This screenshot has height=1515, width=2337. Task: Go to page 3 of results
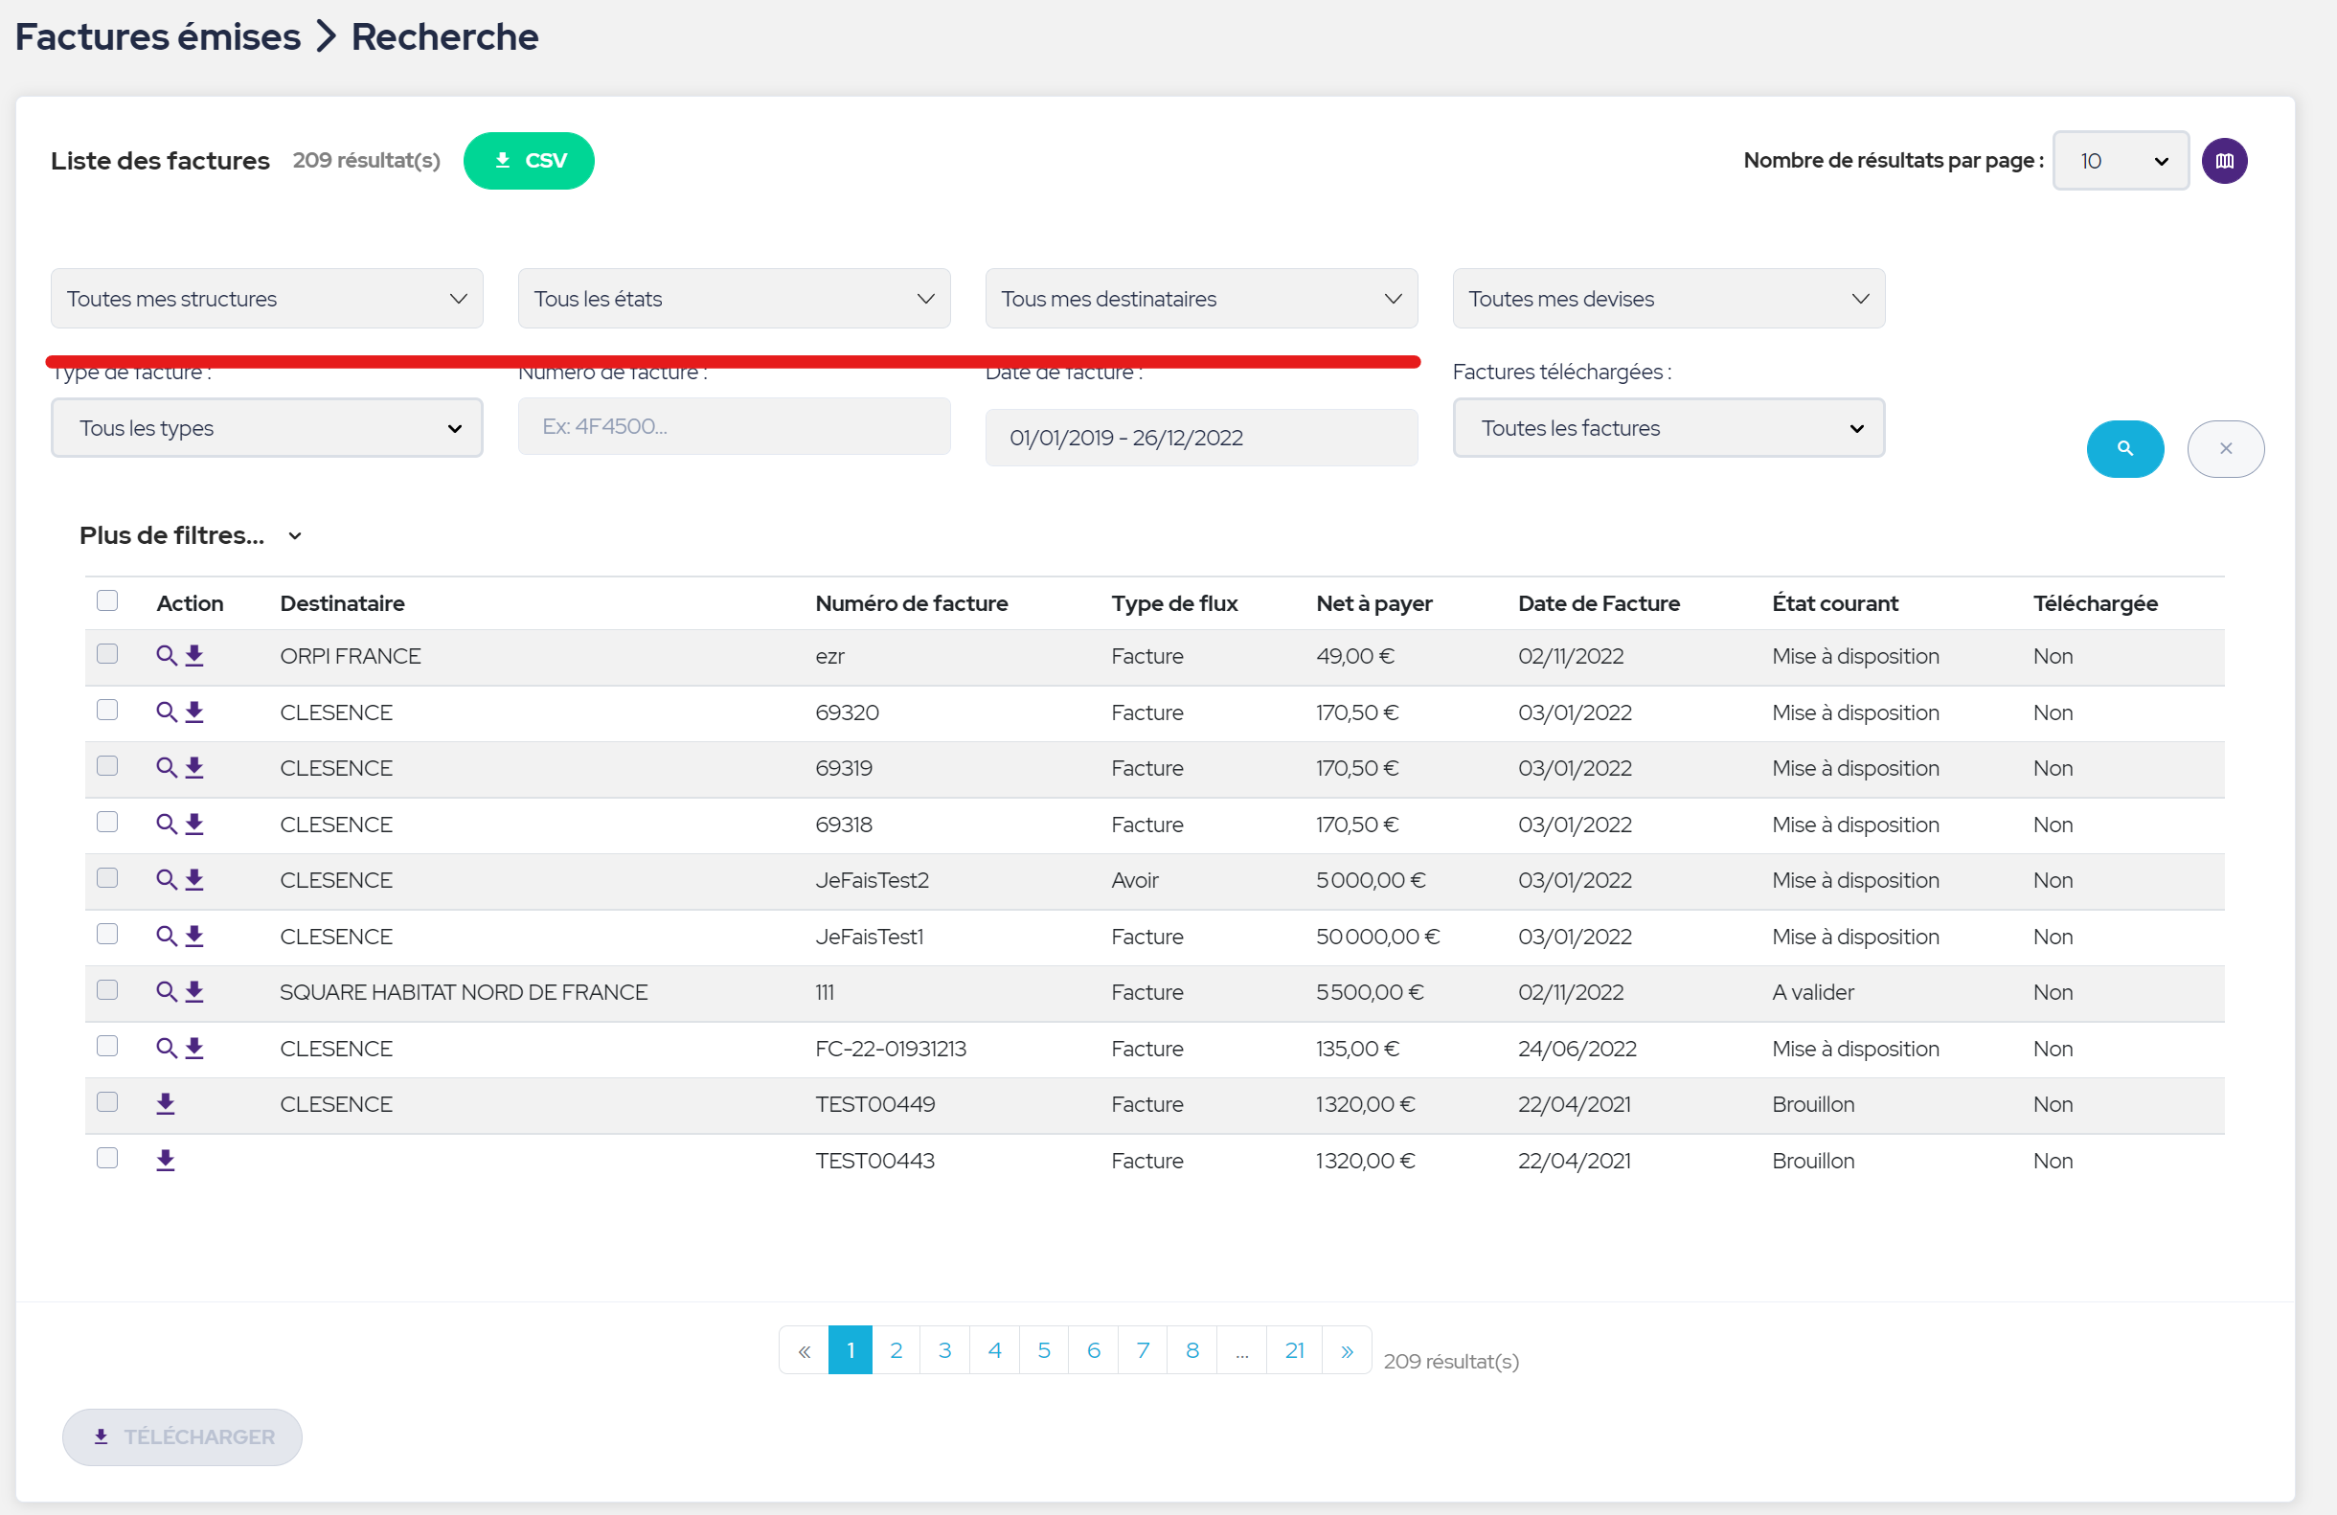tap(943, 1350)
